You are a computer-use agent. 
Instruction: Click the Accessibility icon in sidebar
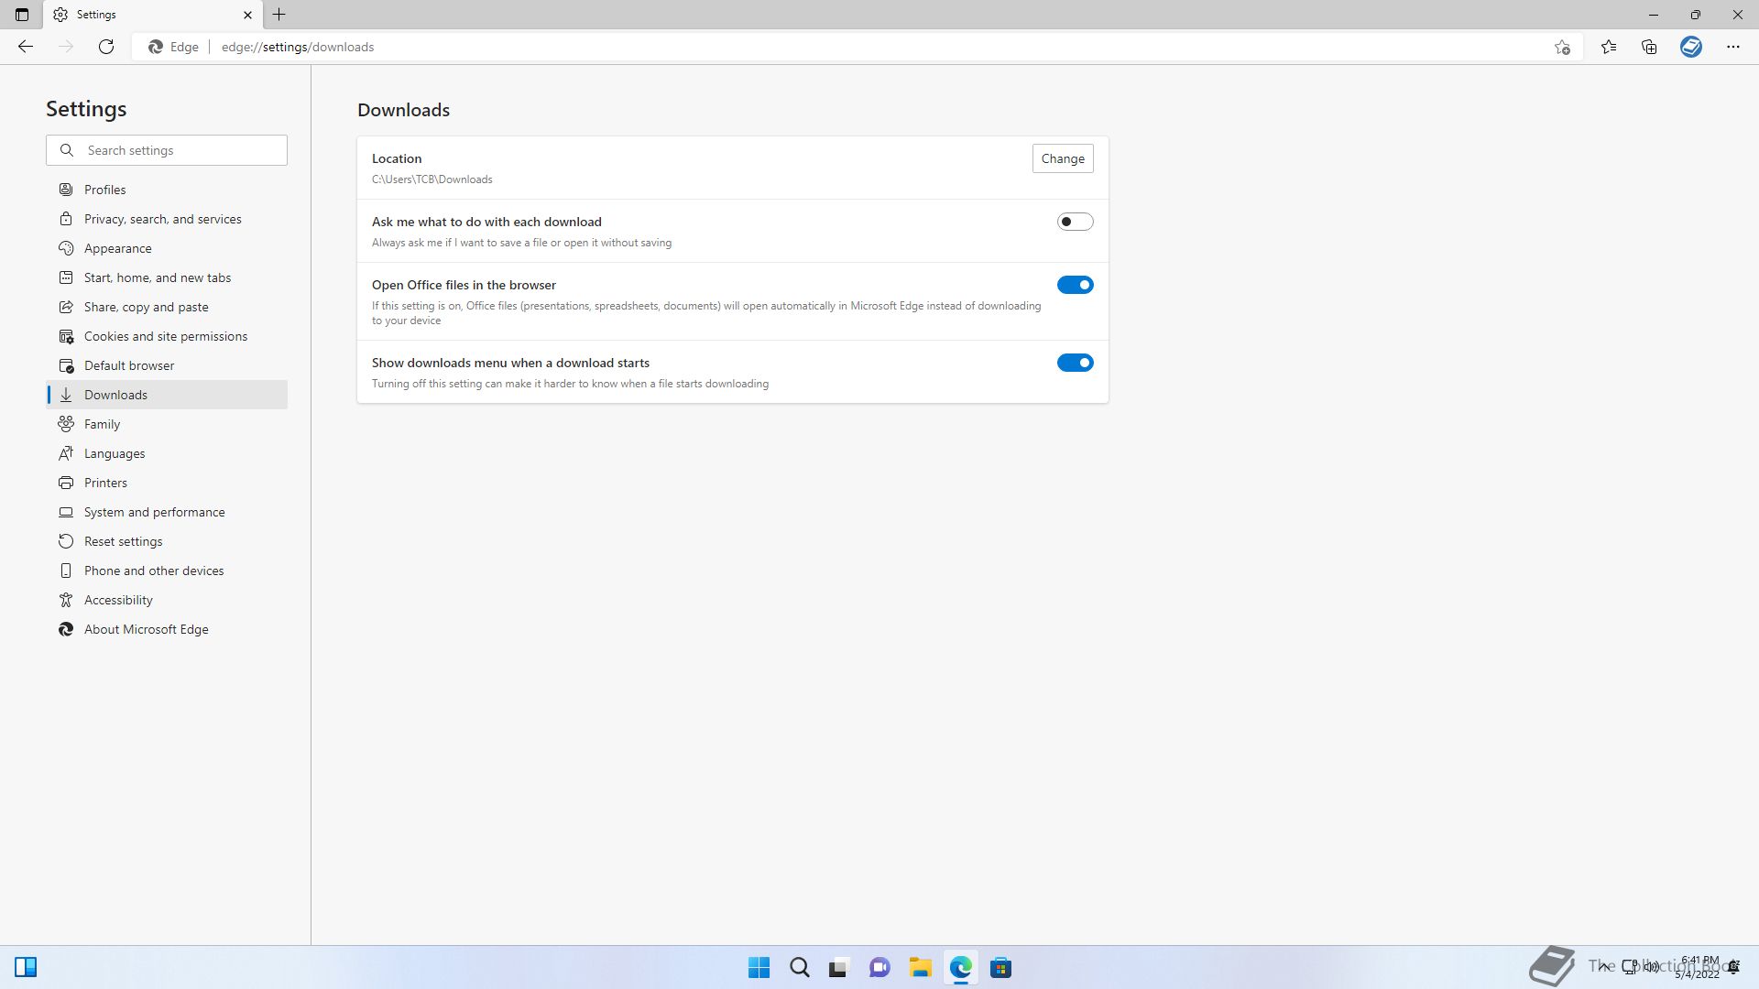click(66, 600)
